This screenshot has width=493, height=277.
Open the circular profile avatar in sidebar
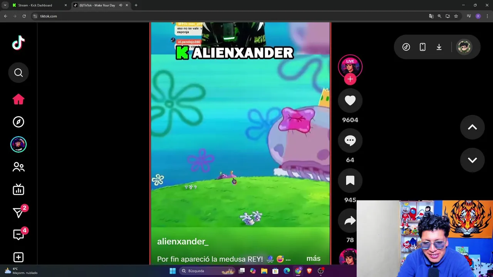coord(18,144)
